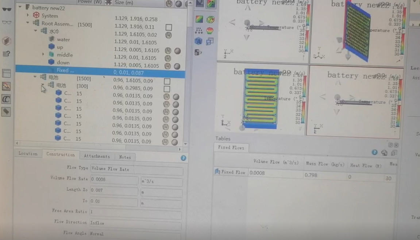Click the blue hexagon annotation A icon
Image resolution: width=420 pixels, height=240 pixels.
(x=199, y=41)
